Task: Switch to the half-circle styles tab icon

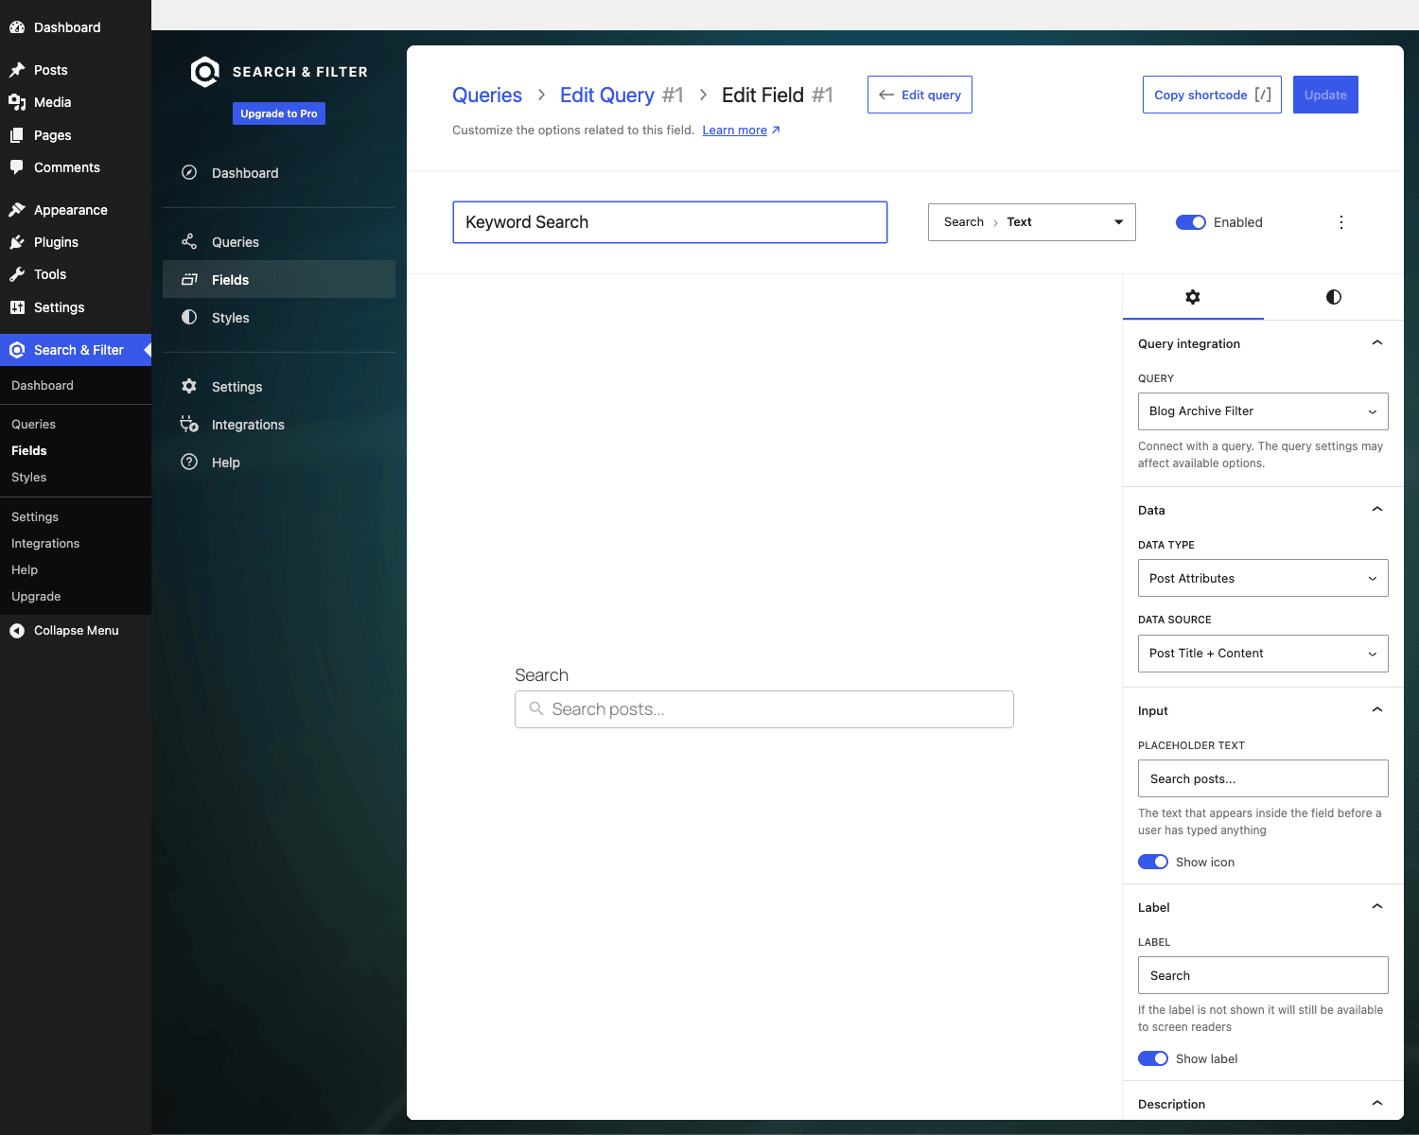Action: coord(1334,297)
